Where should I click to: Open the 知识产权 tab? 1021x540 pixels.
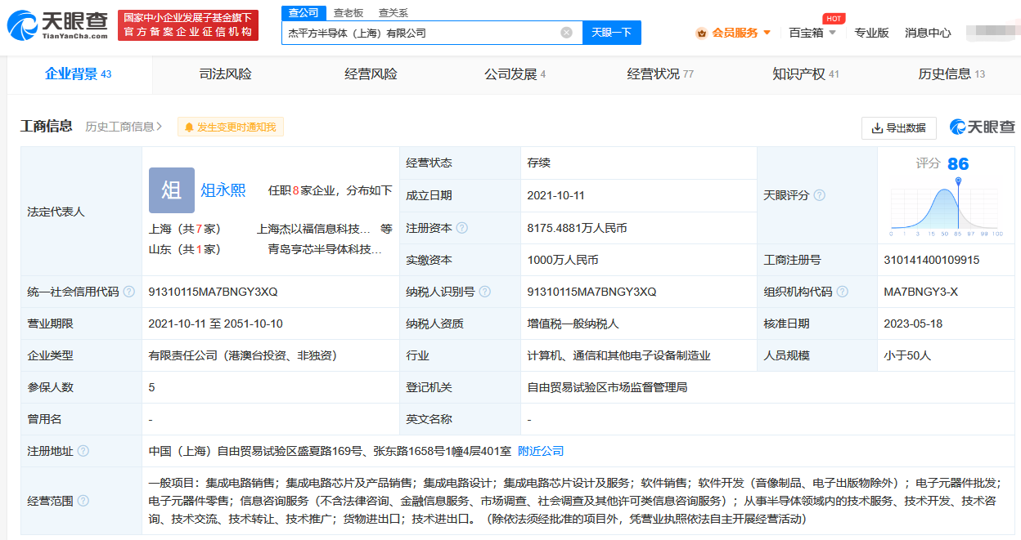point(805,74)
